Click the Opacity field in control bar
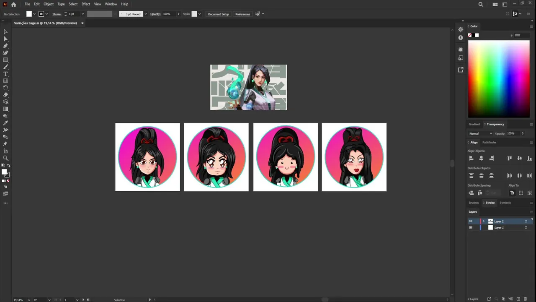This screenshot has height=302, width=536. pyautogui.click(x=170, y=14)
